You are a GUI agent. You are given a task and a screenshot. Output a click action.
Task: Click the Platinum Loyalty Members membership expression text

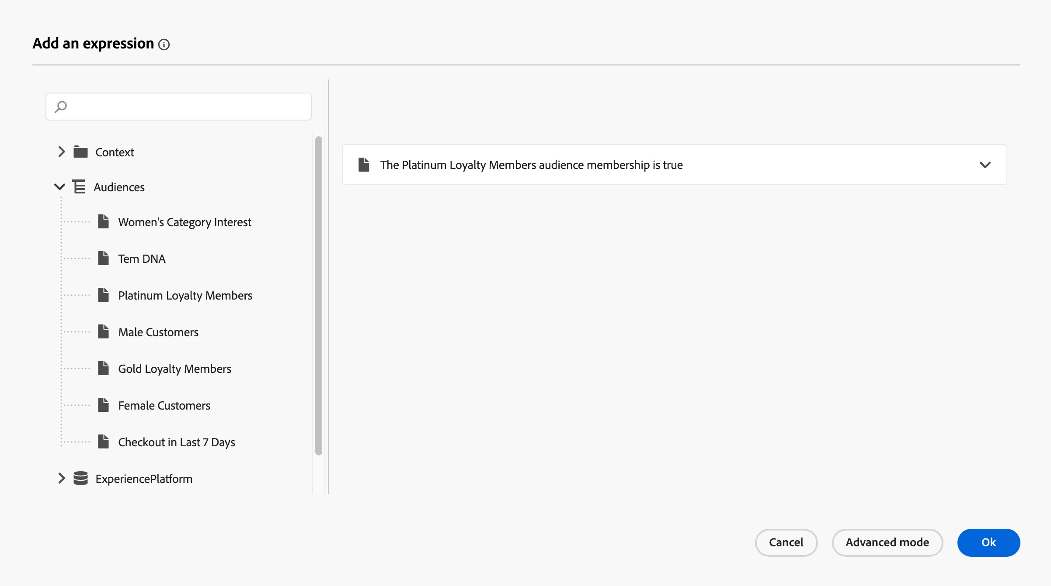[531, 165]
